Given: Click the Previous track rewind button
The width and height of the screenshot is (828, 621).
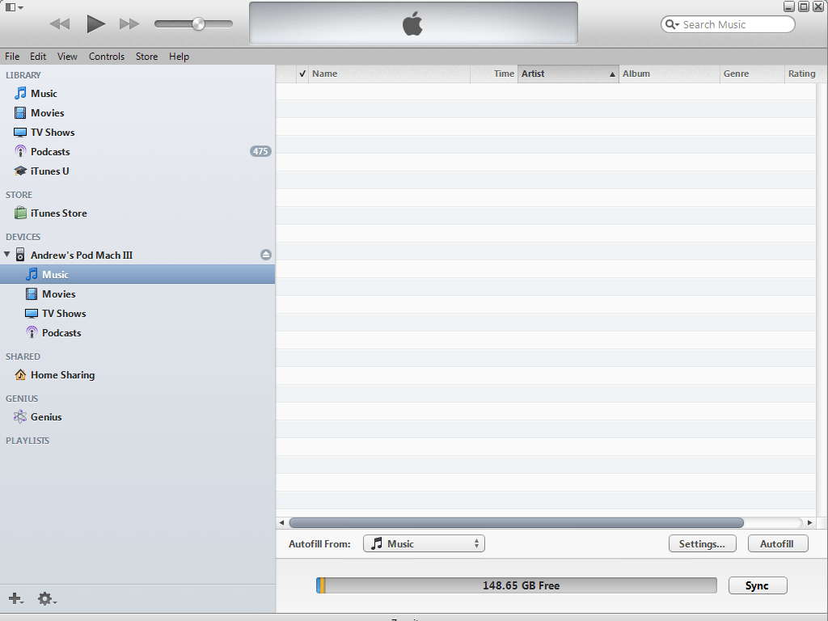Looking at the screenshot, I should tap(60, 23).
